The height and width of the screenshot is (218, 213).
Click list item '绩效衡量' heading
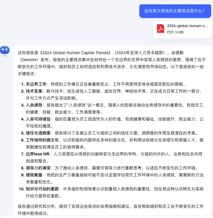point(34,175)
